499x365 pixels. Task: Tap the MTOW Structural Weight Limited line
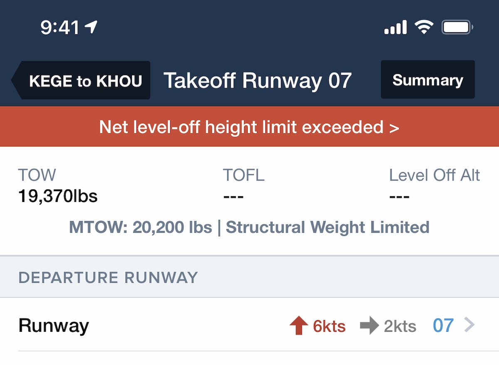[249, 227]
